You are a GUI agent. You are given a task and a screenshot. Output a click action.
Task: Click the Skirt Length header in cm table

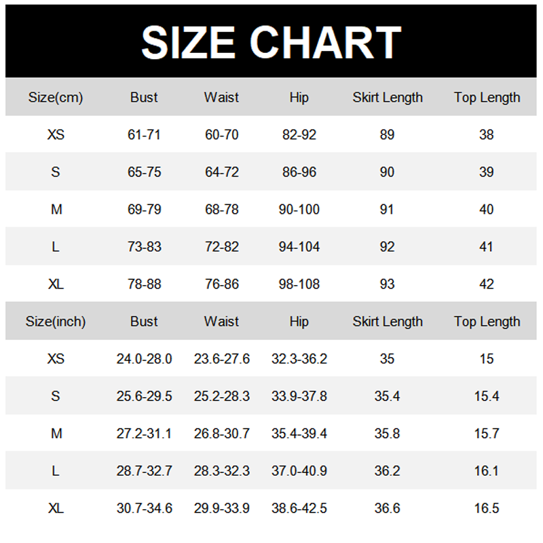click(388, 98)
